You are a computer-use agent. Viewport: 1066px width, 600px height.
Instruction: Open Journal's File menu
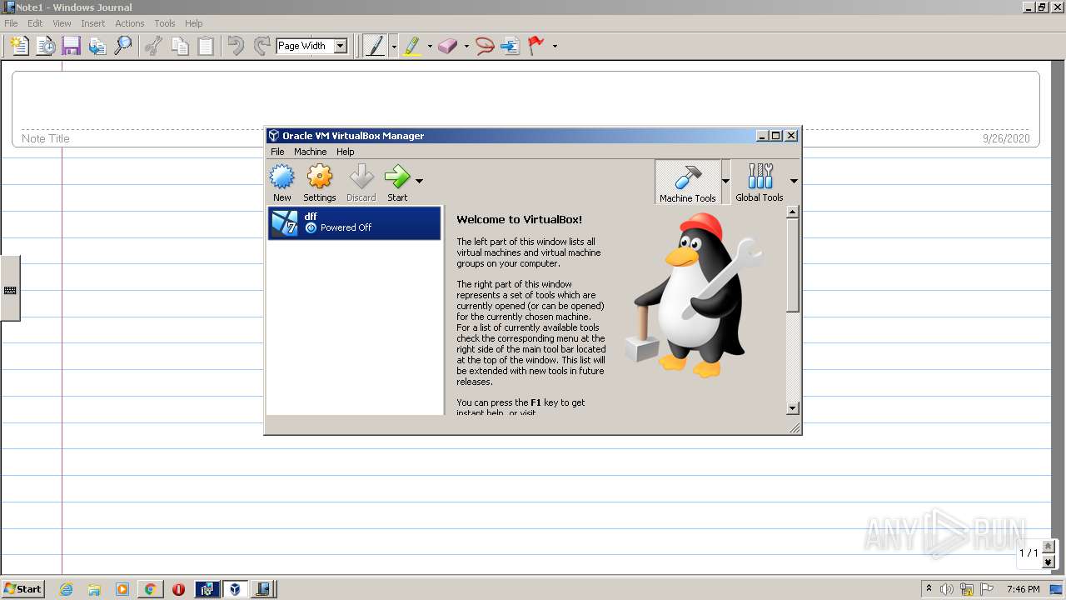coord(11,23)
